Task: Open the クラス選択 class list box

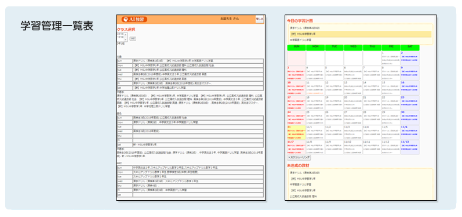Action: [x=122, y=37]
